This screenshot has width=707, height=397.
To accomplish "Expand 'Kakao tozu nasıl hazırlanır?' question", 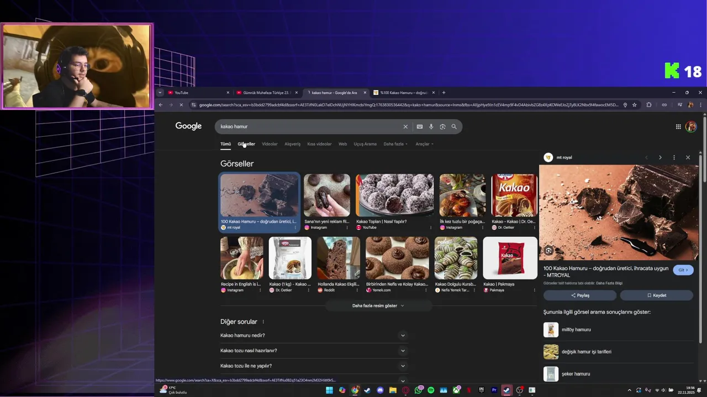I will click(x=314, y=351).
